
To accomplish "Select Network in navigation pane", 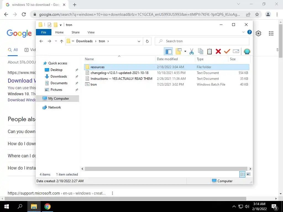I will coord(54,107).
